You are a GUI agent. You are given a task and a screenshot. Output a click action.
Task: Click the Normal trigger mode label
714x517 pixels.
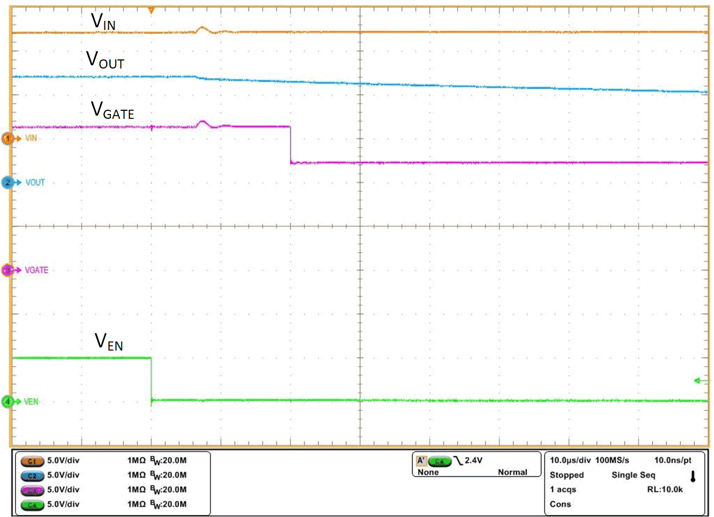pyautogui.click(x=513, y=472)
